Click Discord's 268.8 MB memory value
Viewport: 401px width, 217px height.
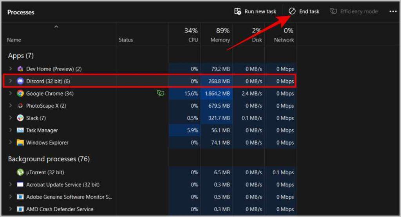click(219, 81)
